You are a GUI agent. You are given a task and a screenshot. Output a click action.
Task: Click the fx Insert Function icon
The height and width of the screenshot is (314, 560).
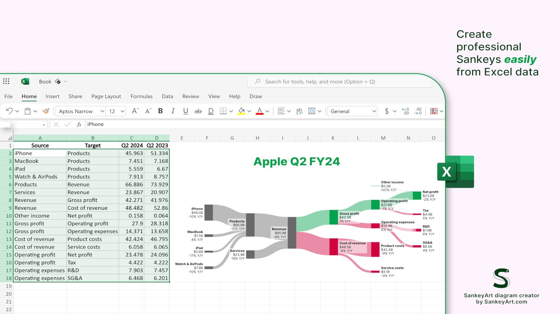coord(79,125)
